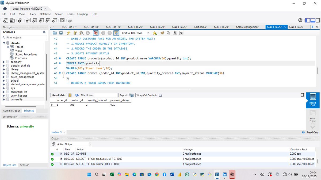
Task: Click the Save SQL snippet star icon
Action: [154, 33]
